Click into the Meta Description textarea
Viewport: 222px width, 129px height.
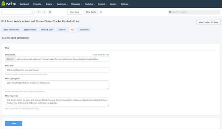(57, 85)
